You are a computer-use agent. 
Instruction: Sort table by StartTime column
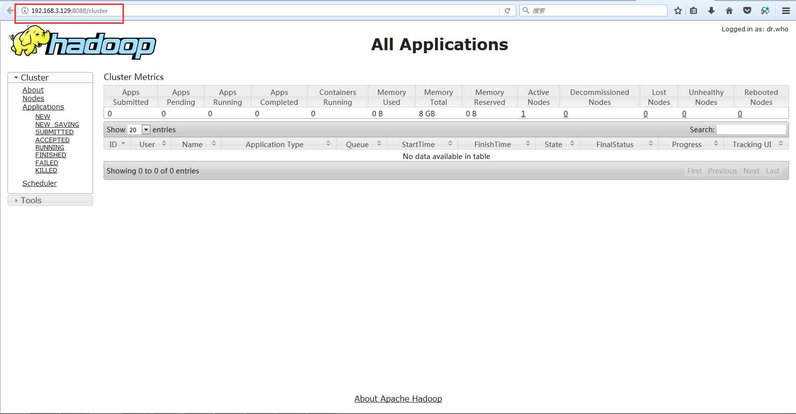point(423,144)
